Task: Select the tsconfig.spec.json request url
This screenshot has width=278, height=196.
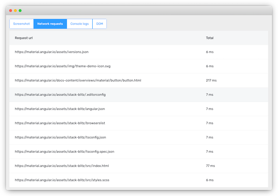Action: [x=64, y=152]
